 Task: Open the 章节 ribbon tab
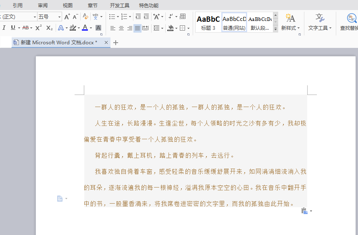[92, 6]
